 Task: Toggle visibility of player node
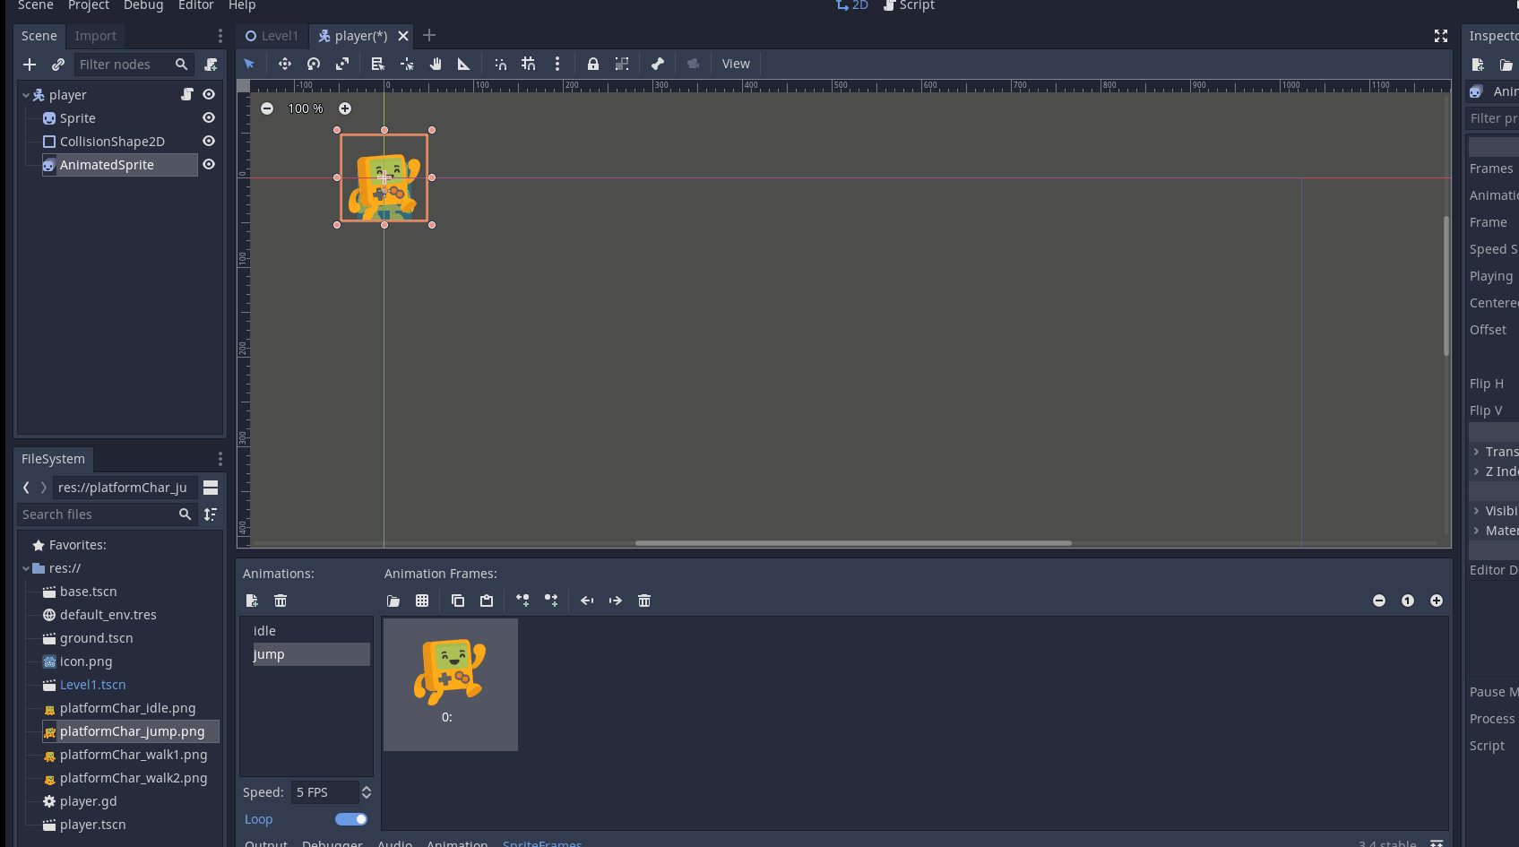pos(209,94)
